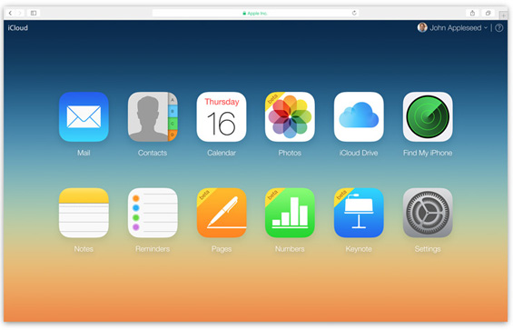This screenshot has height=330, width=513.
Task: Open the Contacts app icon
Action: pyautogui.click(x=153, y=116)
